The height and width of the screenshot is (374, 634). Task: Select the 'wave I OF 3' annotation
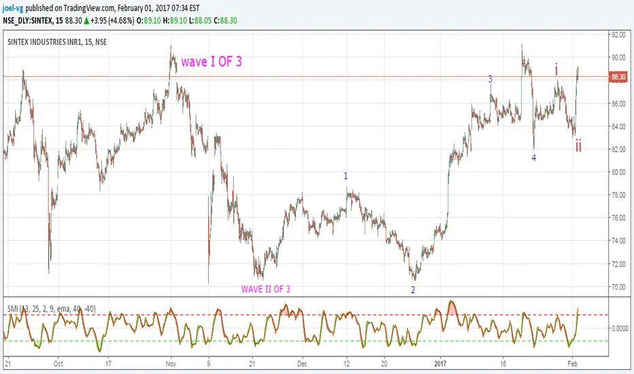tap(212, 61)
